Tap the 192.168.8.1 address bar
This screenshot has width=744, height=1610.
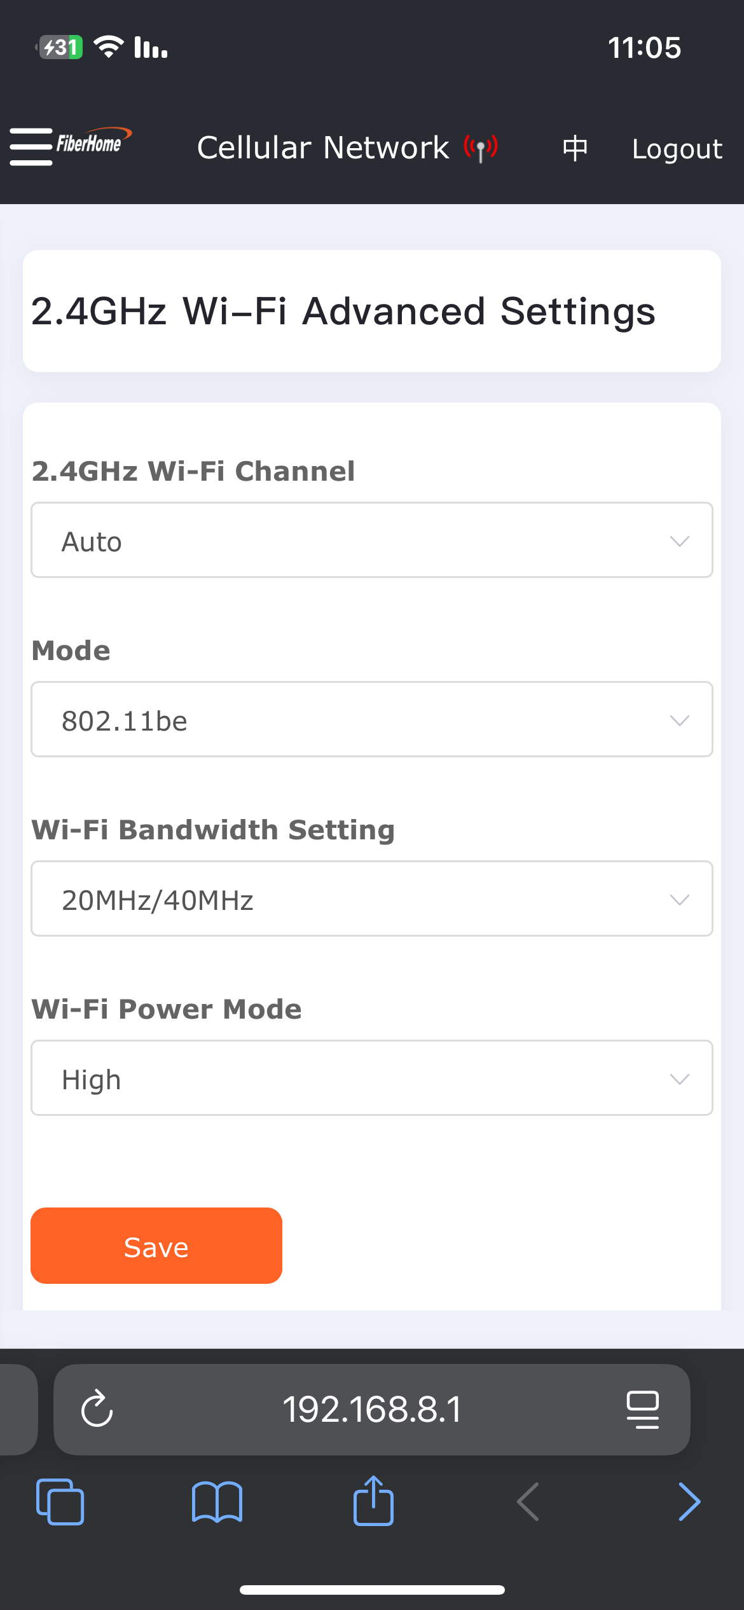(x=372, y=1409)
